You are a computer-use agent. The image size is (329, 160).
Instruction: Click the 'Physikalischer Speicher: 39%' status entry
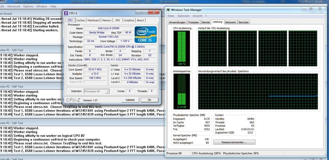(241, 153)
